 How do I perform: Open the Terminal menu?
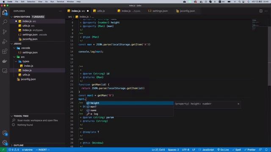tap(60, 2)
